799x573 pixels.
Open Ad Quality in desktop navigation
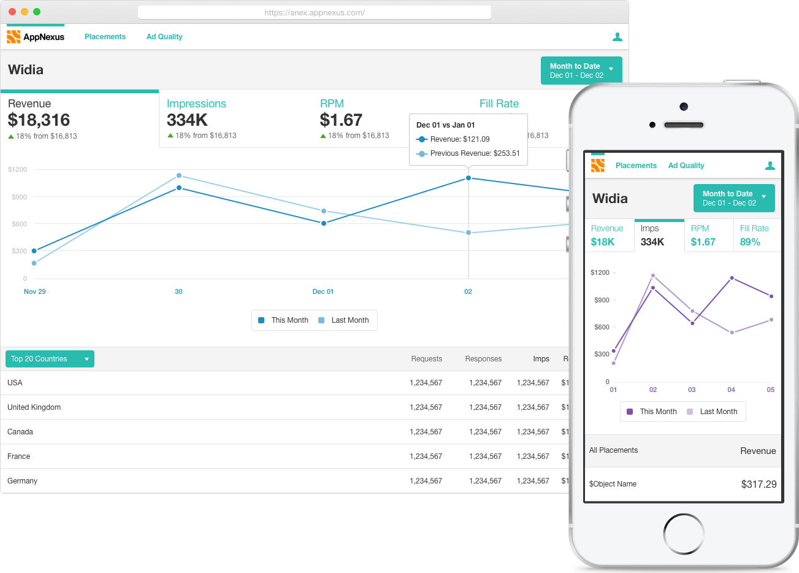tap(164, 37)
